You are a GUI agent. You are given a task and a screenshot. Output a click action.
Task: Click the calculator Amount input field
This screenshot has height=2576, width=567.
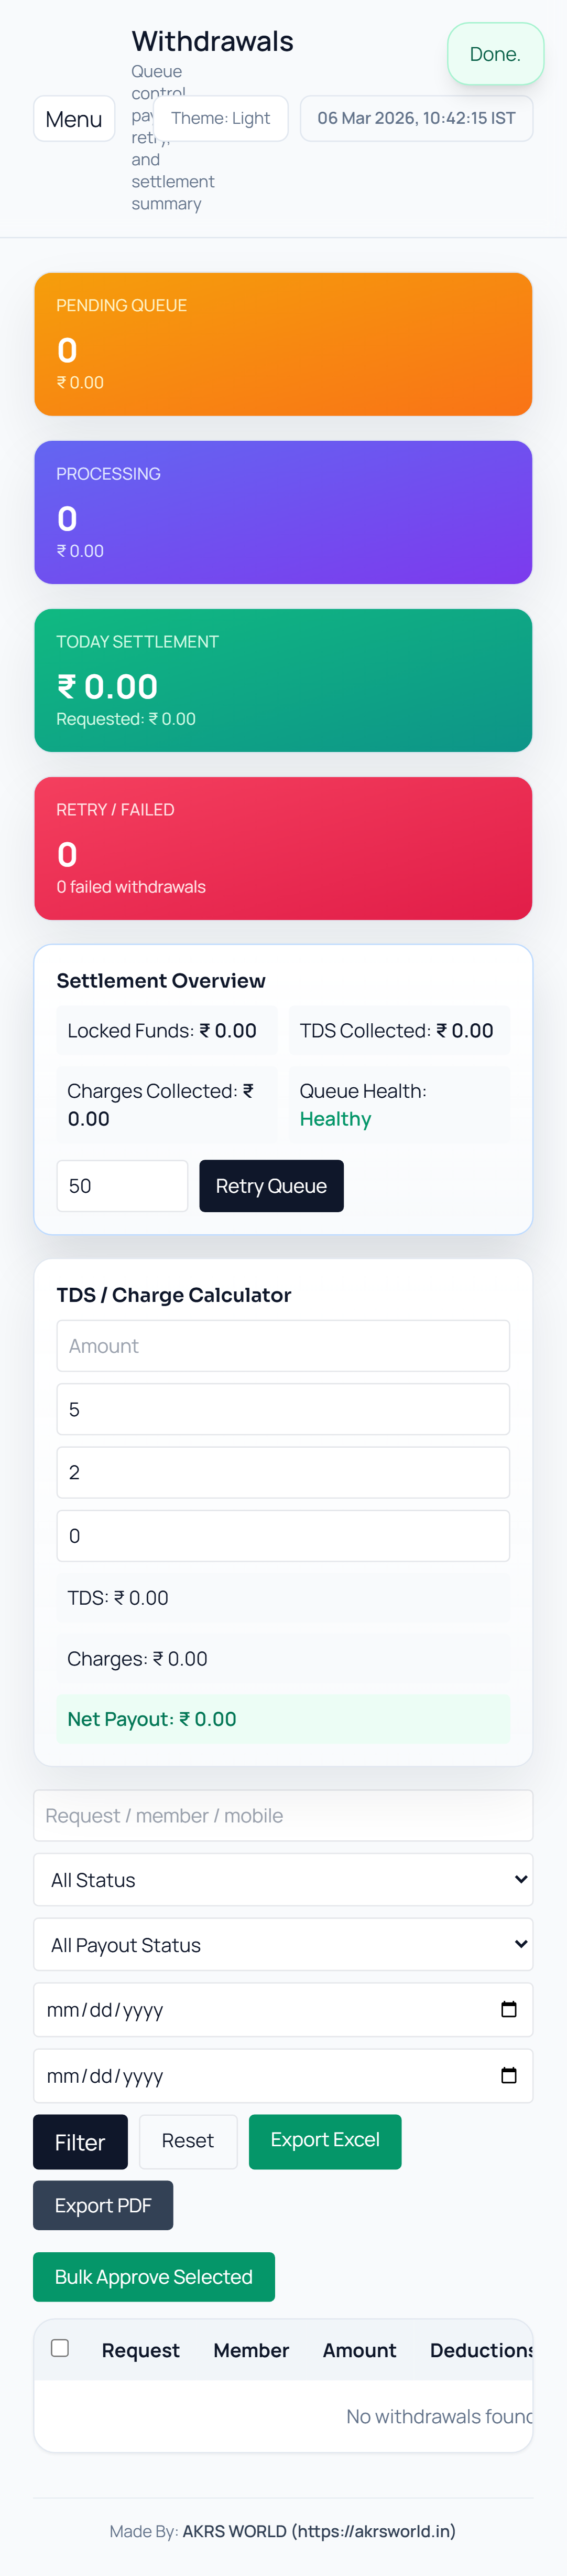pyautogui.click(x=282, y=1345)
